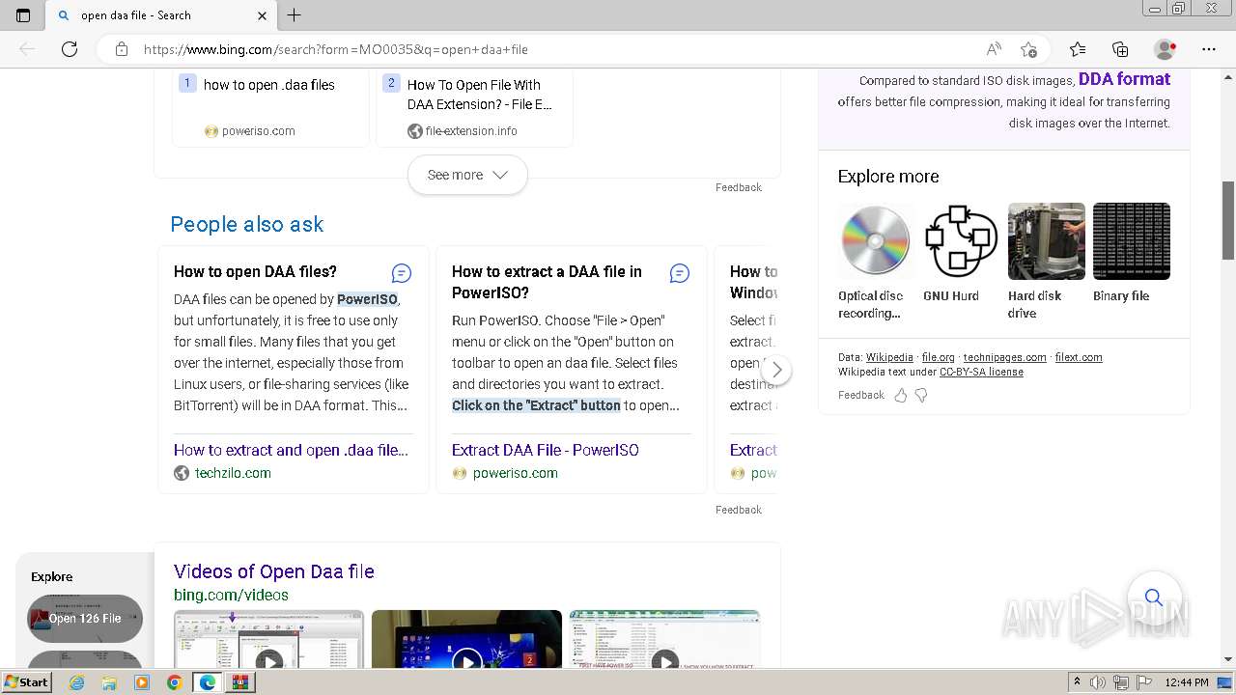1236x695 pixels.
Task: Open 'How to extract and open .daa file...' link
Action: point(291,450)
